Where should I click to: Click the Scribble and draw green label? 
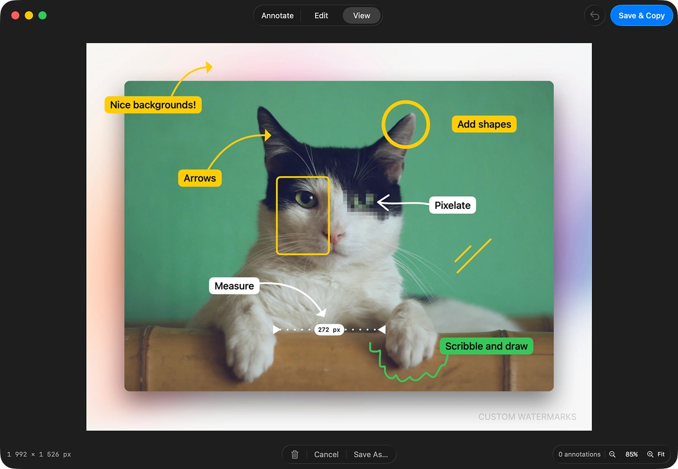(x=486, y=346)
